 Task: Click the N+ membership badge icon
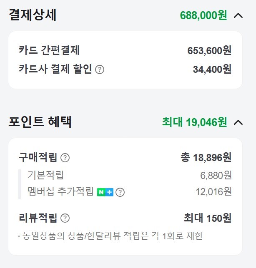pyautogui.click(x=105, y=192)
